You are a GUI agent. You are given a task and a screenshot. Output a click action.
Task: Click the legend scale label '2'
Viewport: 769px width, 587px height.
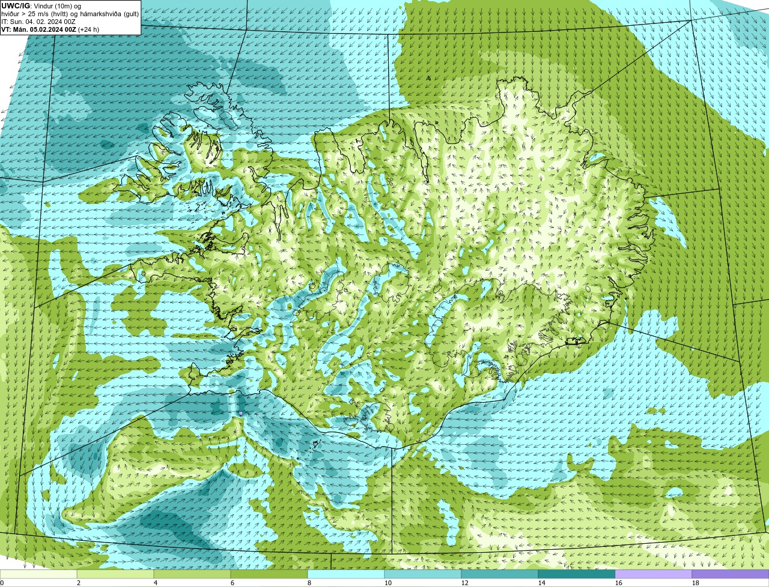click(x=79, y=583)
